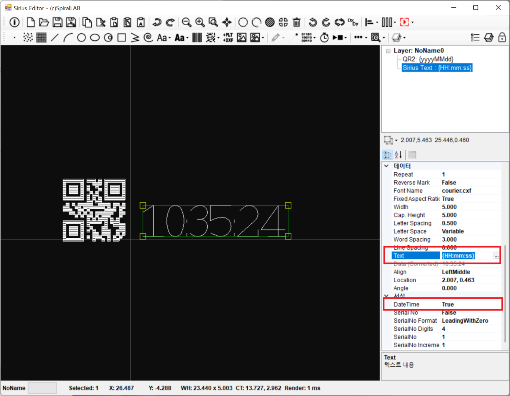510x396 pixels.
Task: Click the property grid vertical scrollbar
Action: [506, 293]
